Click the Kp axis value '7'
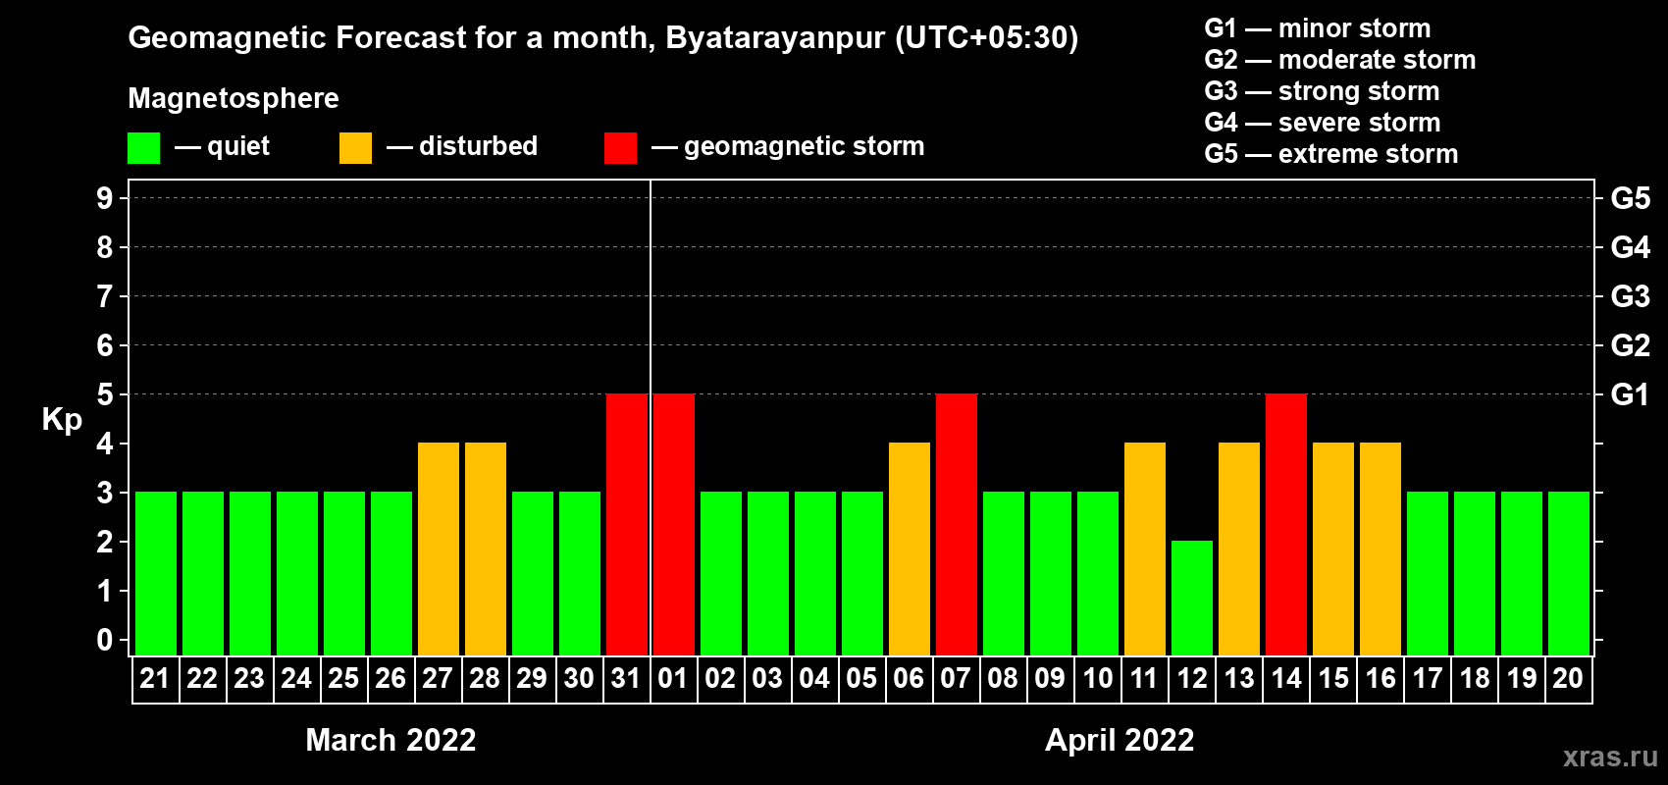 click(105, 296)
